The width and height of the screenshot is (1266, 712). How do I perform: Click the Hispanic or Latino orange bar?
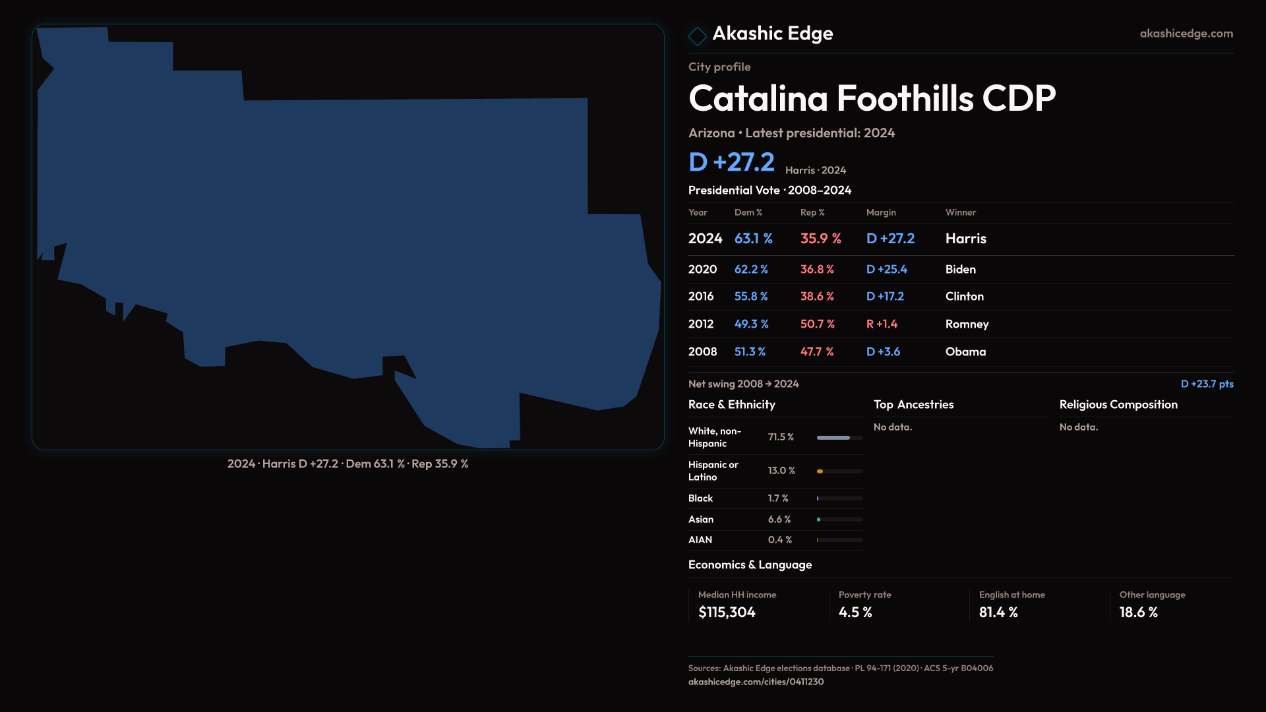820,471
